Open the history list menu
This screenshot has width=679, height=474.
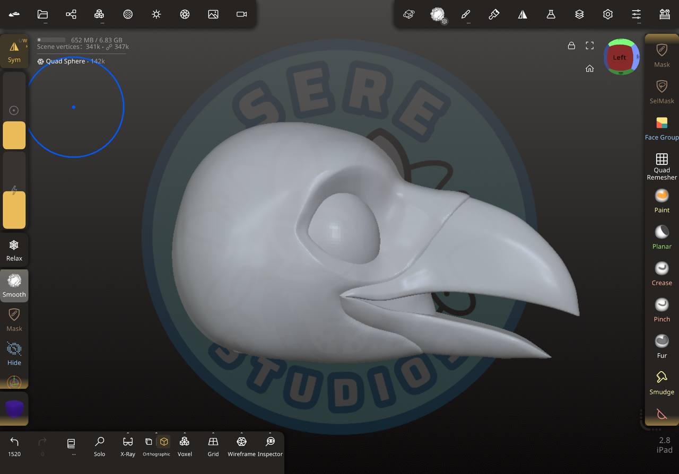(x=71, y=445)
